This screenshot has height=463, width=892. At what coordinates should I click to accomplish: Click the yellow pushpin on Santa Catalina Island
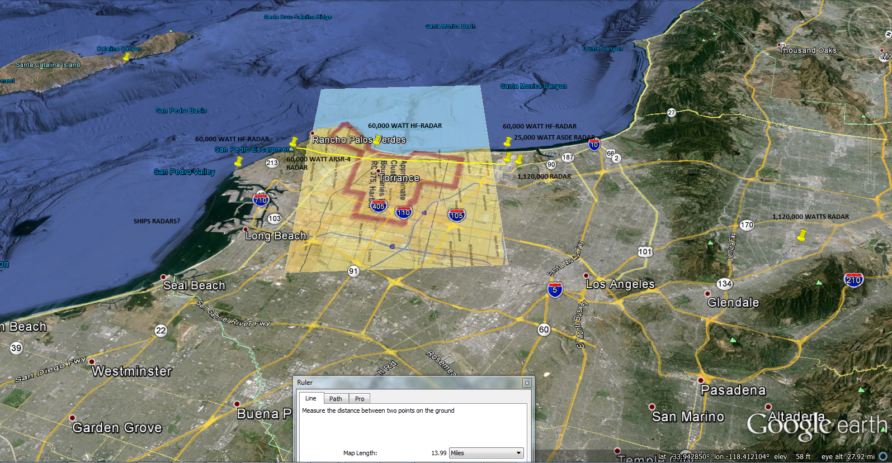pyautogui.click(x=126, y=57)
